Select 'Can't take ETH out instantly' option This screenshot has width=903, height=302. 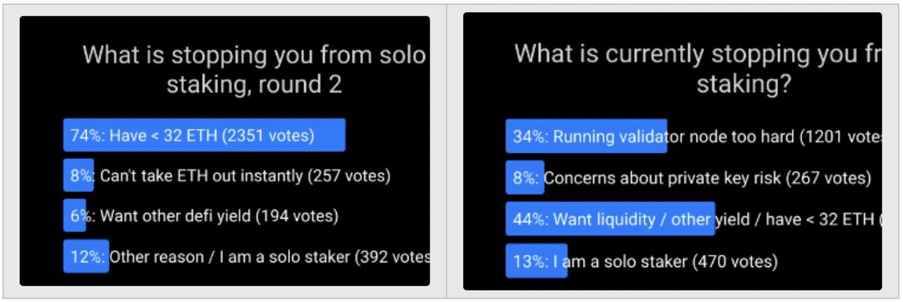227,176
